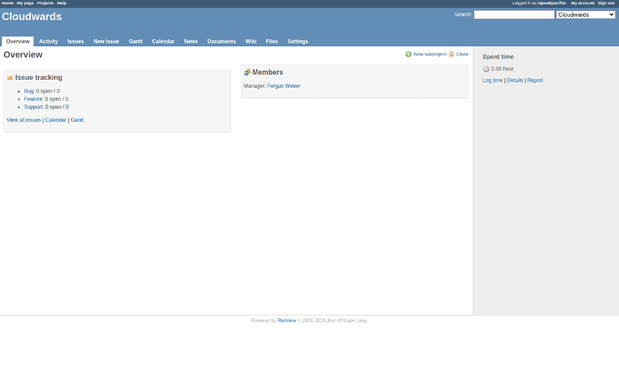Open the project jump dropdown showing Cloudwards

[586, 15]
